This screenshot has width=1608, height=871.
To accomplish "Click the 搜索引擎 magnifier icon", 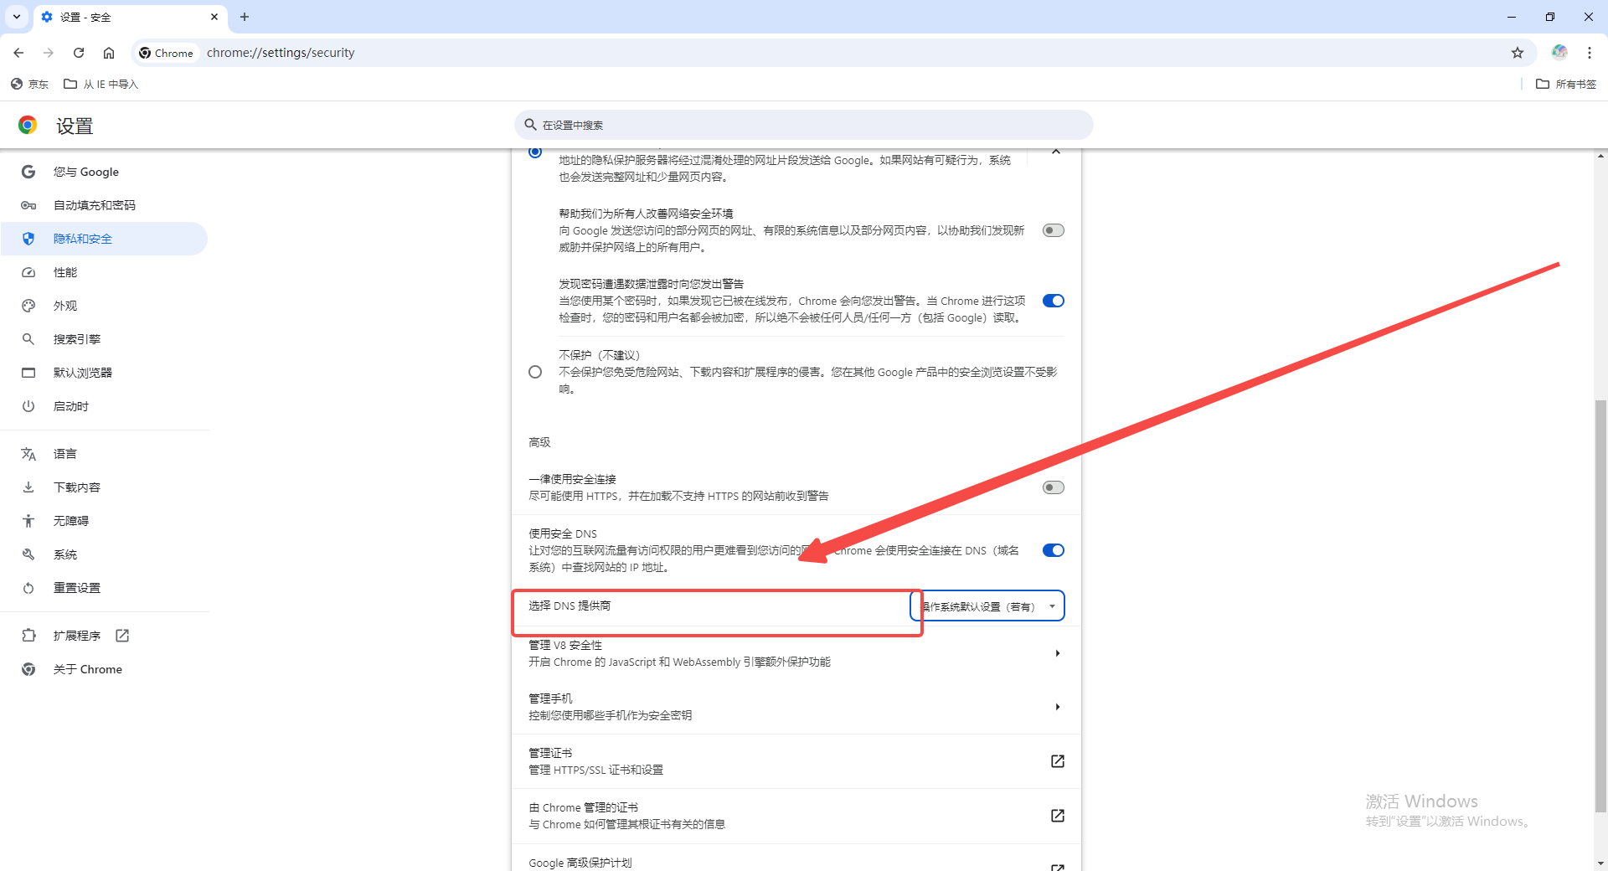I will coord(28,339).
